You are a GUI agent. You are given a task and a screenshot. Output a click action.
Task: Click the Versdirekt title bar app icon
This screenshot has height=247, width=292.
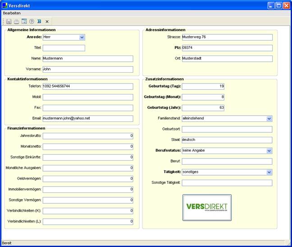(5, 5)
